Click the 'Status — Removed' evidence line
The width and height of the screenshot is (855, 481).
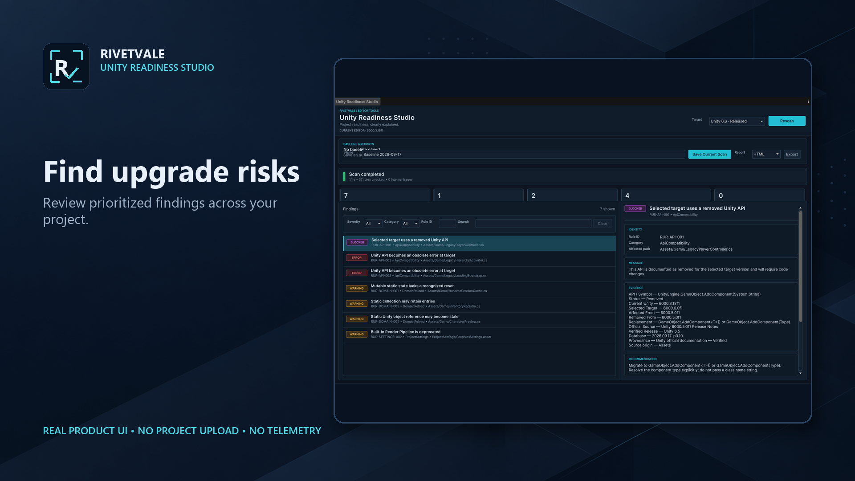645,299
